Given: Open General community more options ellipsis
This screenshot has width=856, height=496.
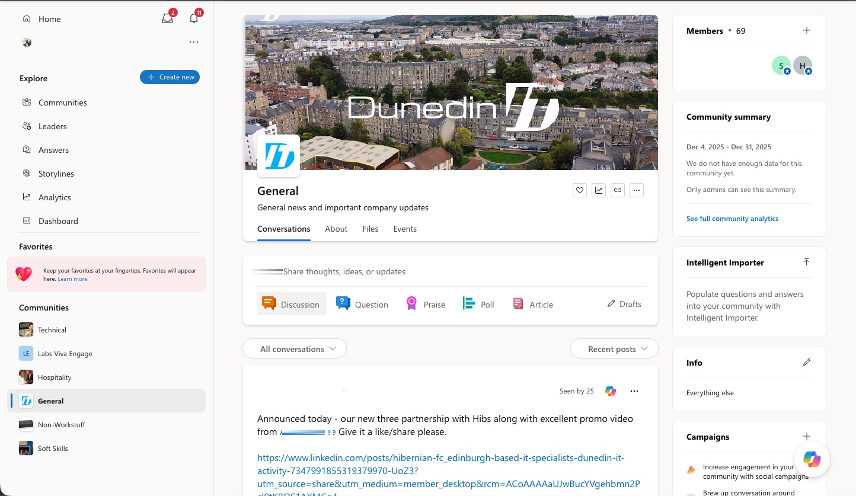Looking at the screenshot, I should pos(637,190).
